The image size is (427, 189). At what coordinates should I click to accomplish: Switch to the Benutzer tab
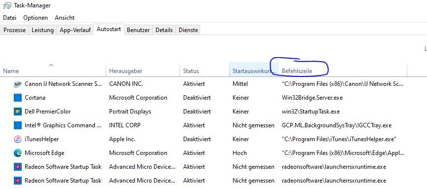click(138, 30)
